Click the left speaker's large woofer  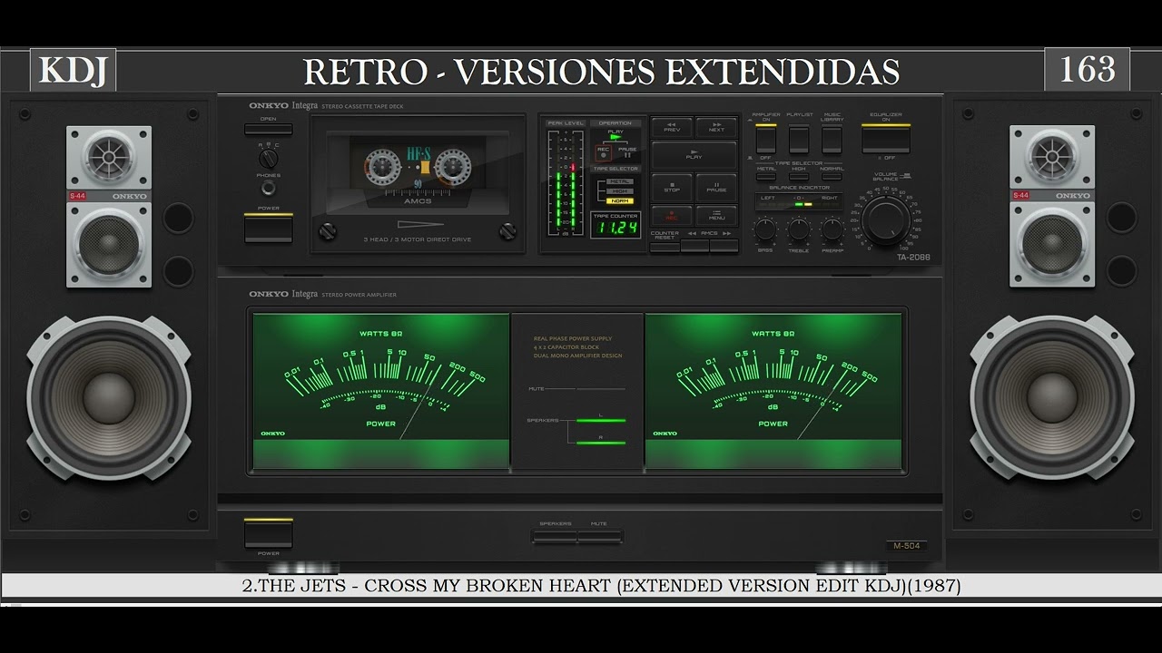pyautogui.click(x=109, y=397)
